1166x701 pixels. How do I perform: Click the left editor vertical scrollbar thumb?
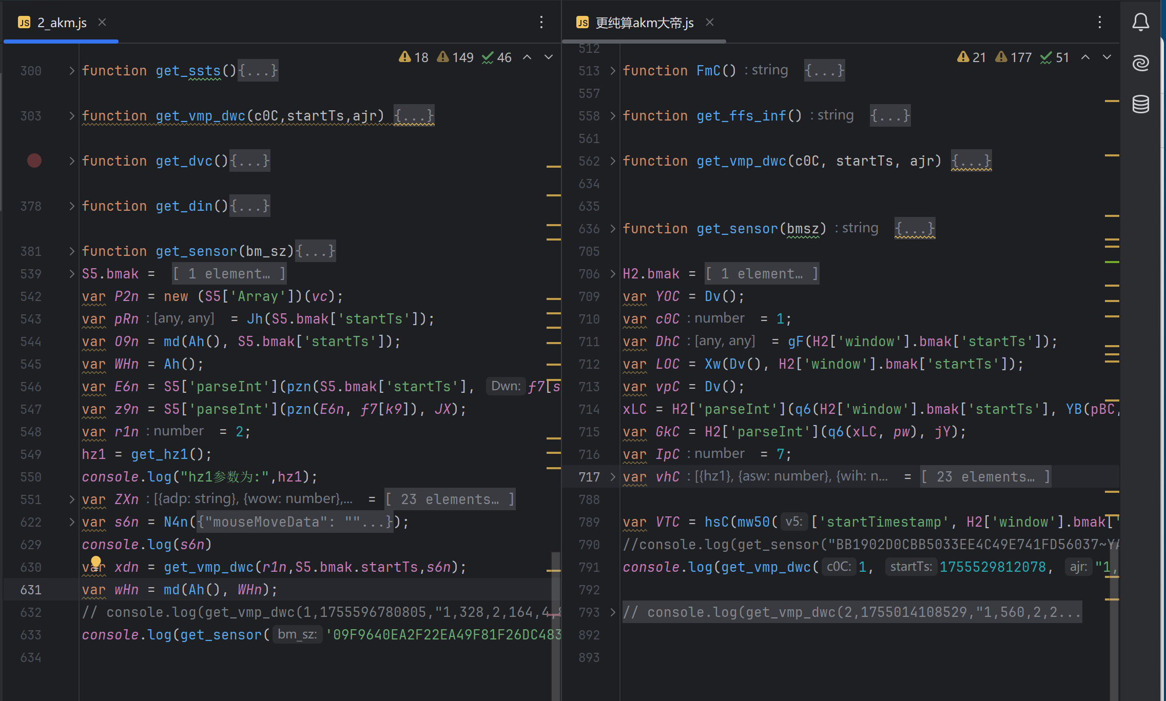(x=556, y=626)
